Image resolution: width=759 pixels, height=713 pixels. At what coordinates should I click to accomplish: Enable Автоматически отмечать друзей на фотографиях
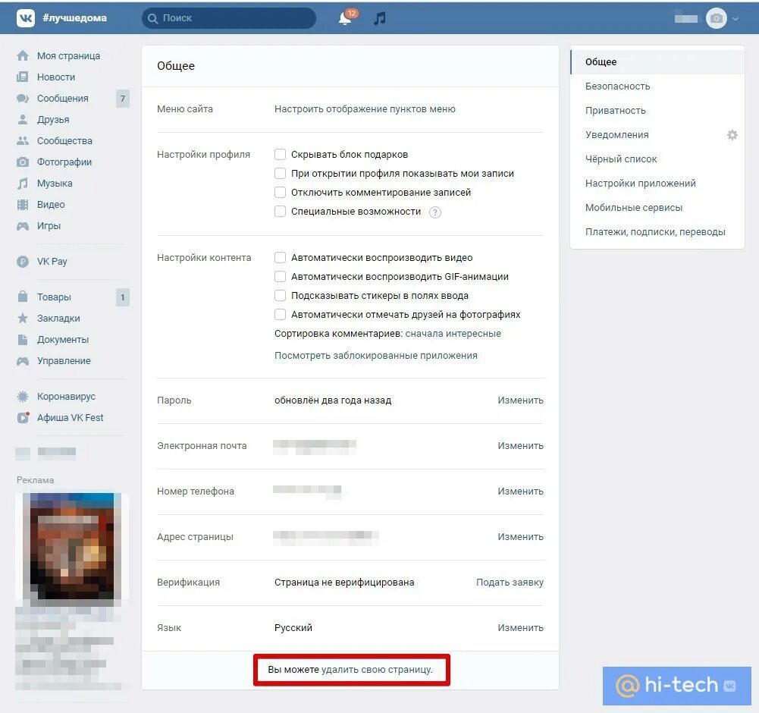[280, 314]
